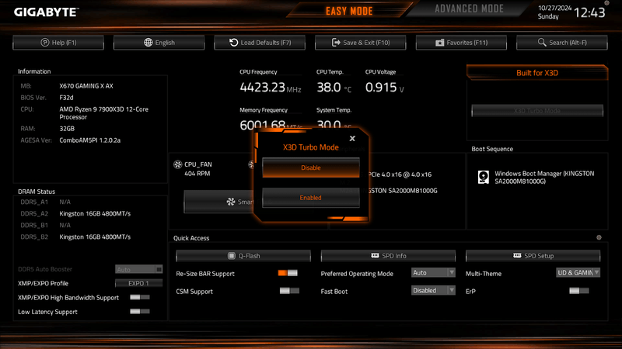622x349 pixels.
Task: Click the 12:43 clock display
Action: [x=589, y=12]
